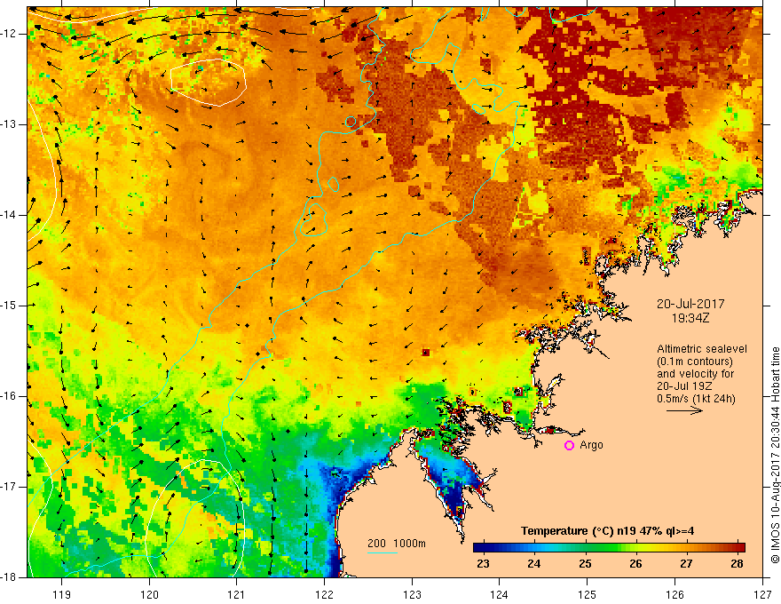
Task: Click the longitude label '119'
Action: 62,594
